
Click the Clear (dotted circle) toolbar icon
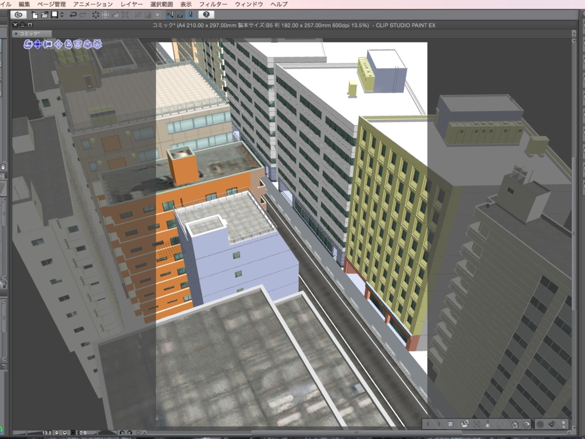[x=96, y=15]
